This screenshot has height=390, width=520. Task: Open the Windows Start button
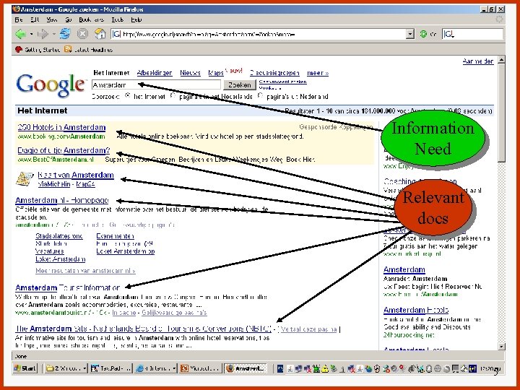point(25,368)
